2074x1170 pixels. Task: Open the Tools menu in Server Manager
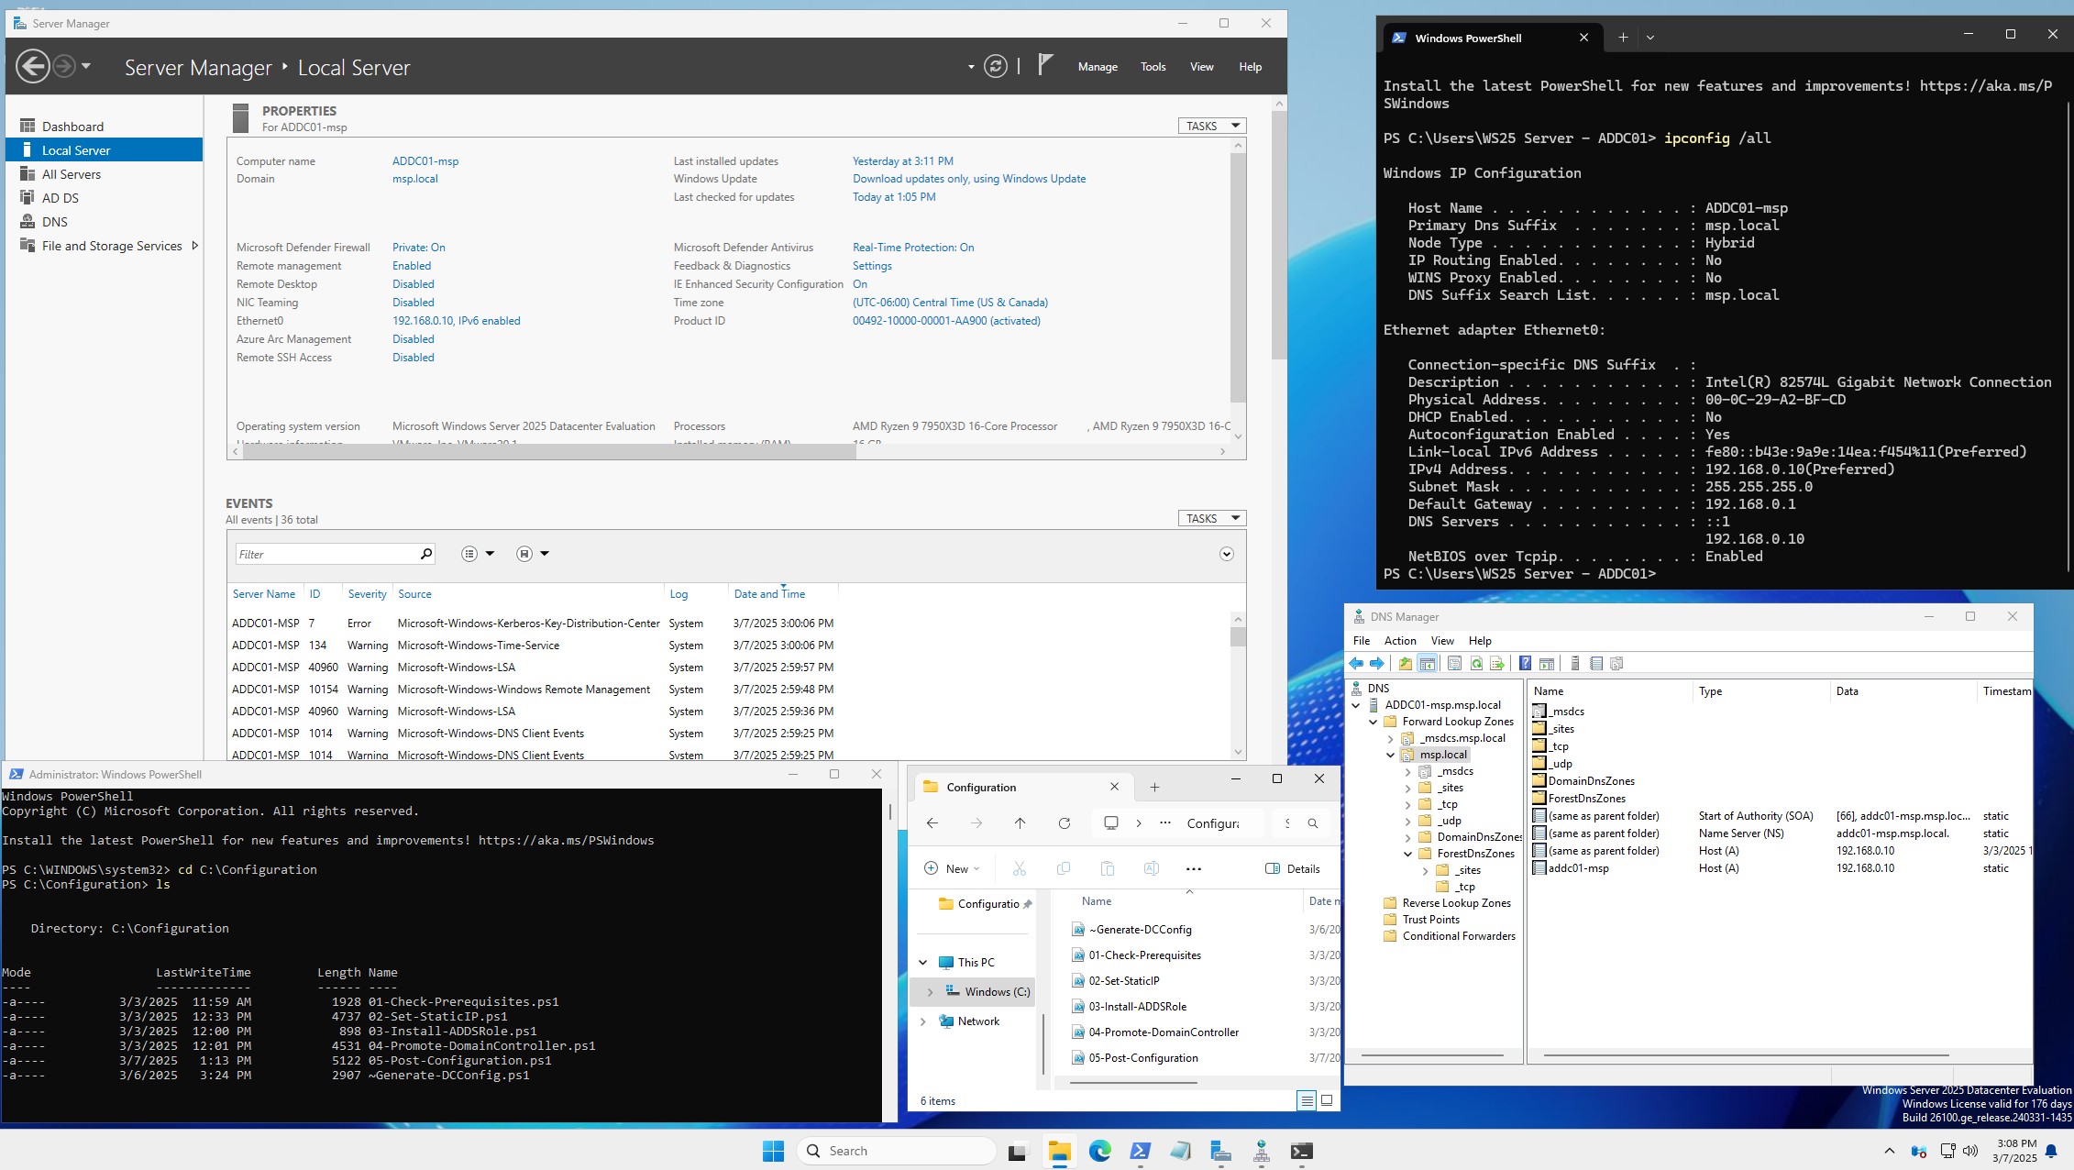(x=1153, y=66)
